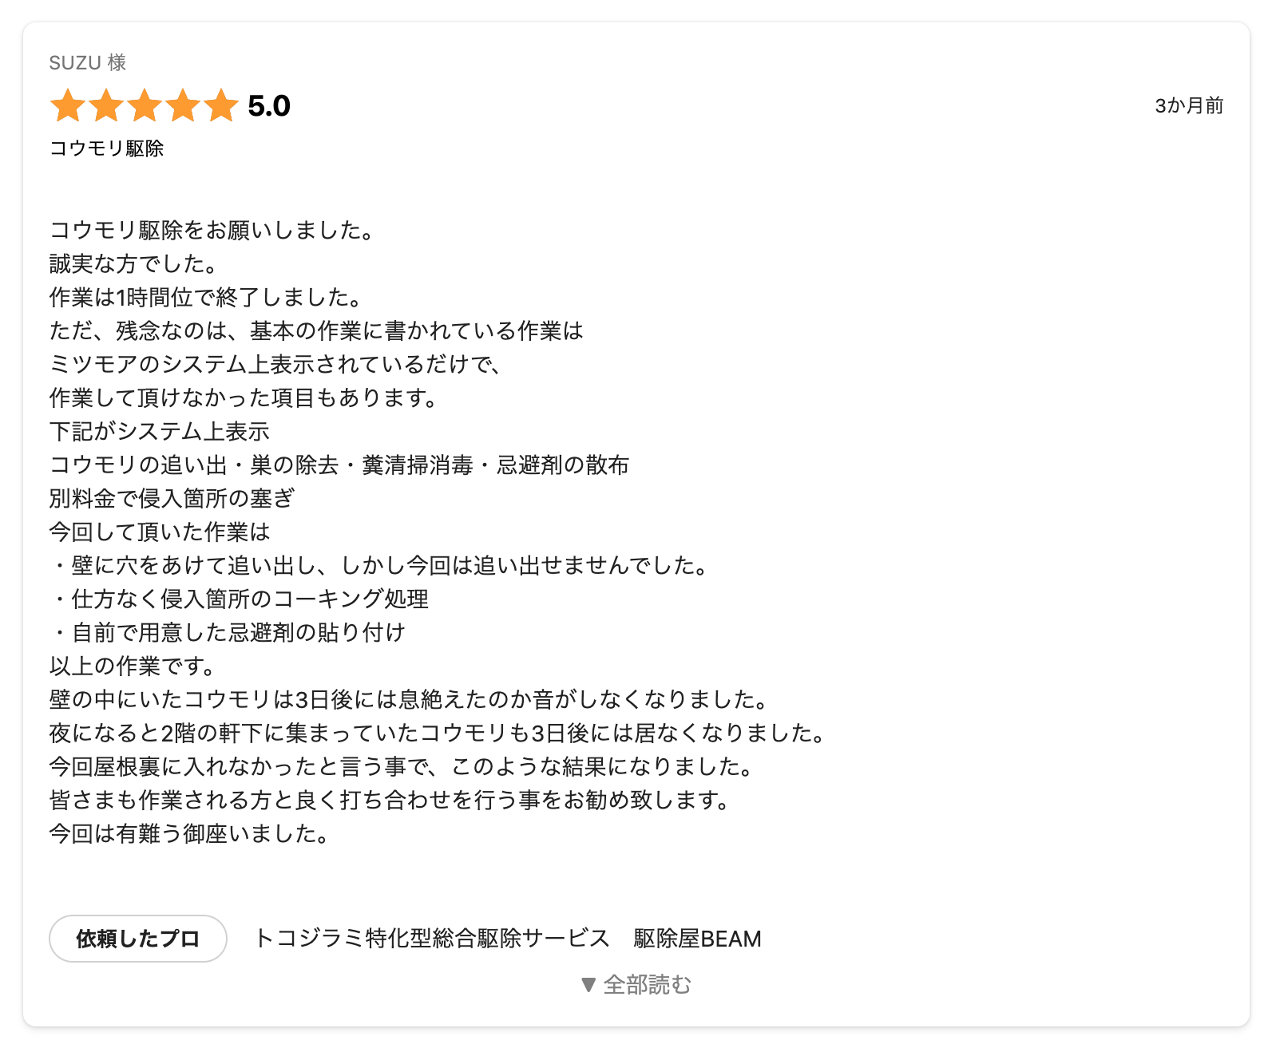This screenshot has height=1044, width=1268.
Task: Click the 5.0 rating score
Action: click(x=269, y=106)
